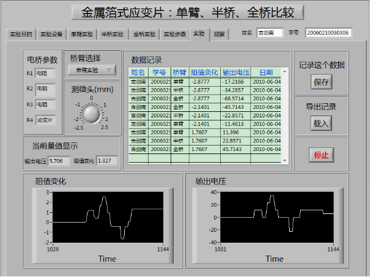Image resolution: width=370 pixels, height=277 pixels.
Task: Open the 实验设备 tab
Action: (x=51, y=34)
